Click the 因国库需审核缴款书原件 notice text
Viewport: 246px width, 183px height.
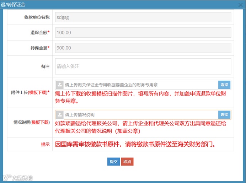point(135,144)
